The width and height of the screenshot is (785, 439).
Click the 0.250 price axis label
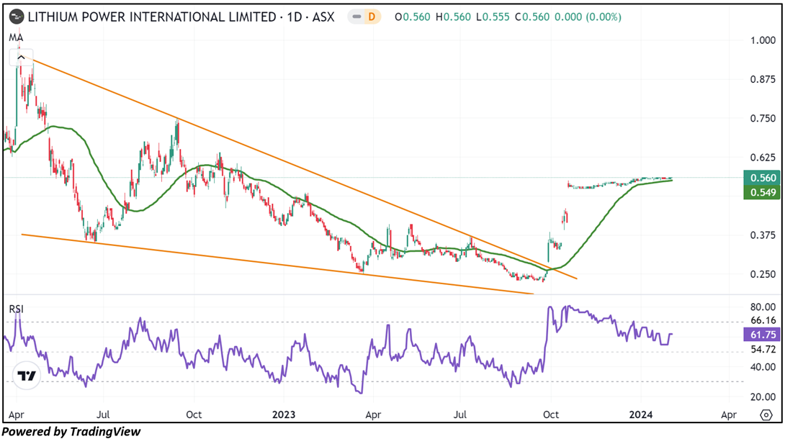pyautogui.click(x=763, y=274)
